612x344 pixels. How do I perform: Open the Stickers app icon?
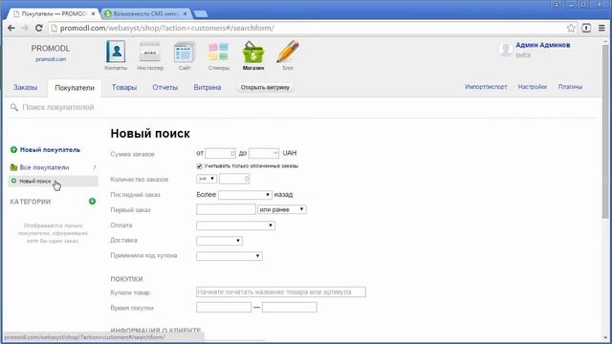(x=218, y=52)
